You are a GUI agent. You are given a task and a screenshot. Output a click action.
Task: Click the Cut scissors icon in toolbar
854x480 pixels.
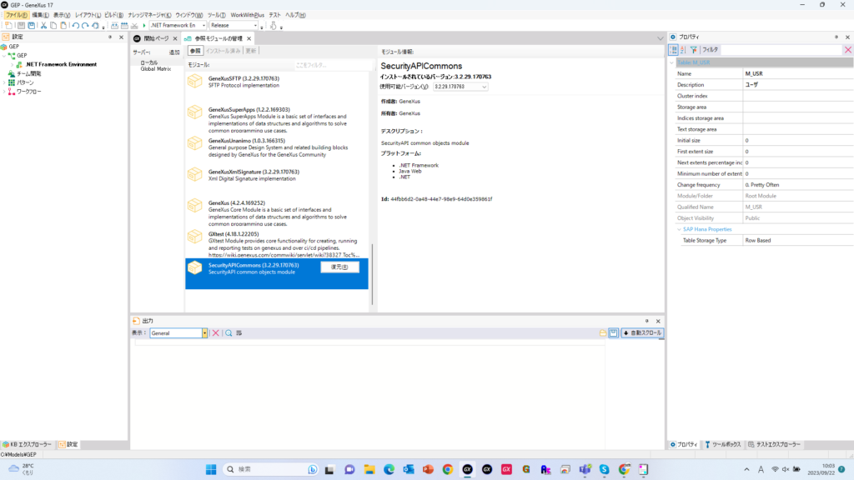tap(43, 26)
